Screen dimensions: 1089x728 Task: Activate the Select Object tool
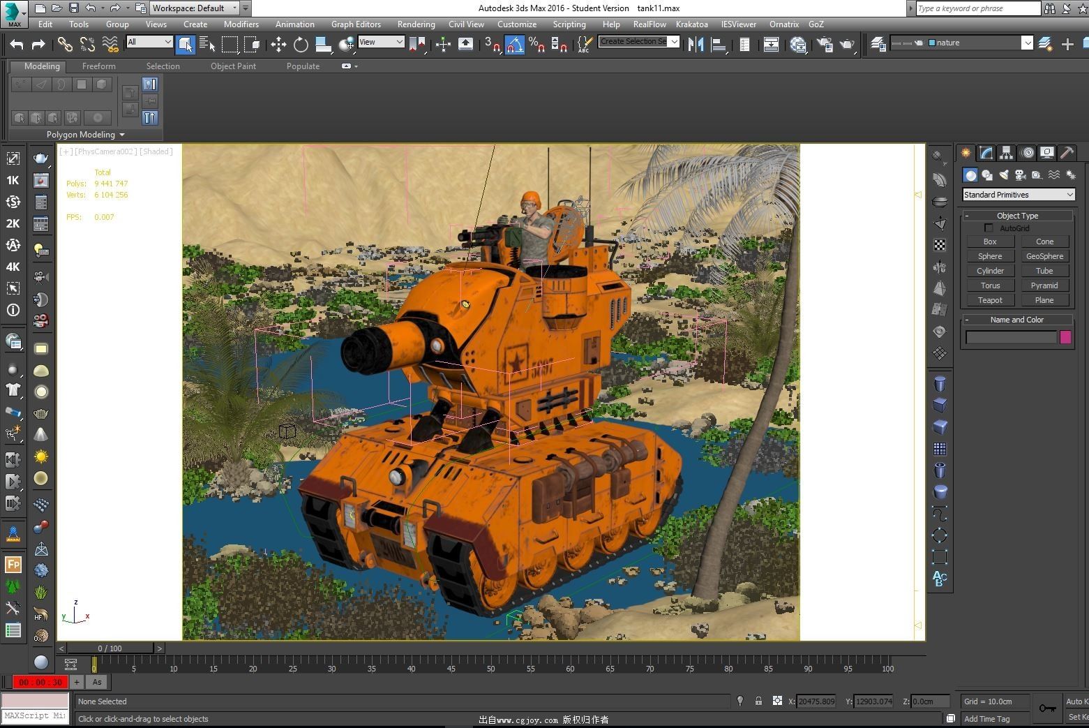[x=185, y=44]
